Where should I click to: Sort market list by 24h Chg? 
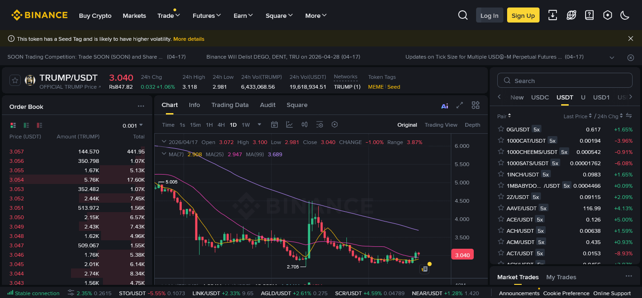point(610,116)
